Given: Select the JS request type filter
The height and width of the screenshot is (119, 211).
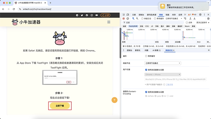Looking at the screenshot, I should (152, 26).
